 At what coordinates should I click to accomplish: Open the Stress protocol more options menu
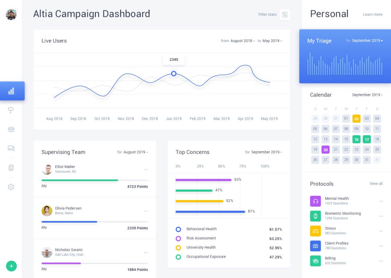click(x=381, y=231)
